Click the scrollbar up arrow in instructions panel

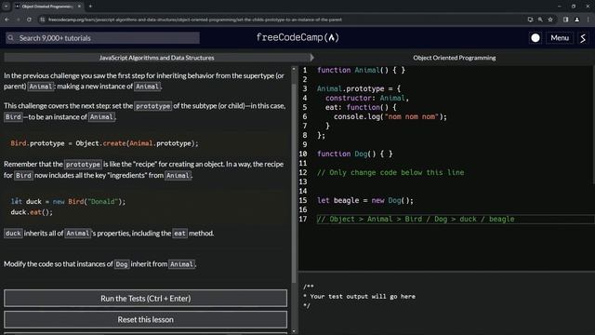pyautogui.click(x=294, y=69)
